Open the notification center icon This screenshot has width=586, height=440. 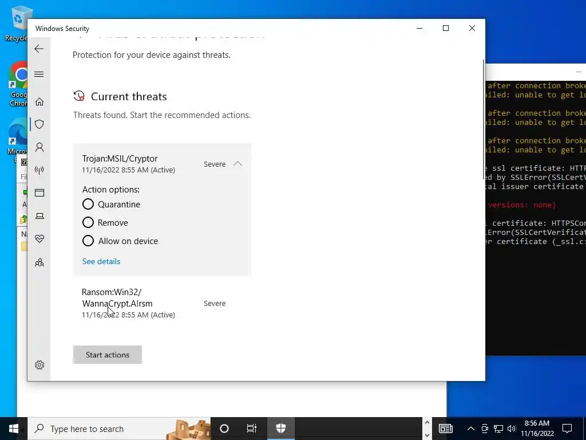pos(567,429)
